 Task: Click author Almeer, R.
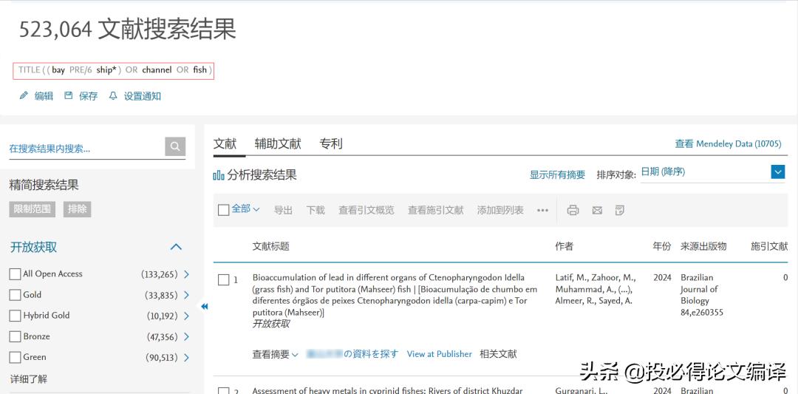(573, 301)
